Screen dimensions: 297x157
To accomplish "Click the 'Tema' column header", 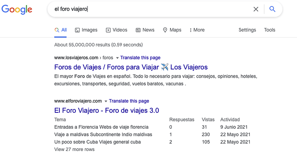I will pos(60,120).
